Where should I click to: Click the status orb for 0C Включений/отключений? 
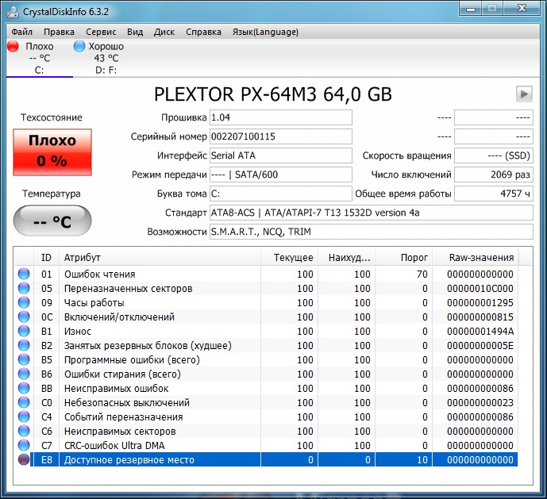tap(24, 317)
